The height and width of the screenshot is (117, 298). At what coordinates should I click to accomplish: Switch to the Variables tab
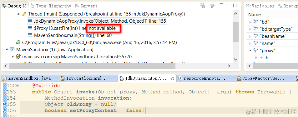[260, 6]
